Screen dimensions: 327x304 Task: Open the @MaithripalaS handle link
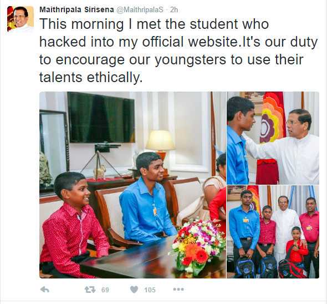140,10
